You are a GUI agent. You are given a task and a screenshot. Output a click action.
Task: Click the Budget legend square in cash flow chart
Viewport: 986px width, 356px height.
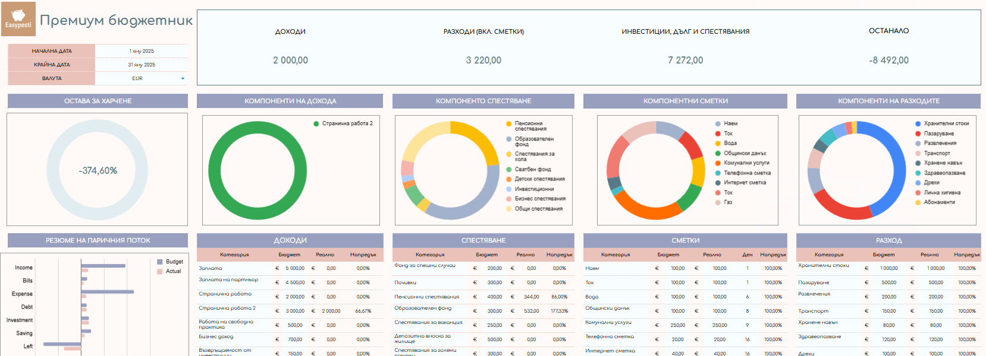pyautogui.click(x=160, y=262)
